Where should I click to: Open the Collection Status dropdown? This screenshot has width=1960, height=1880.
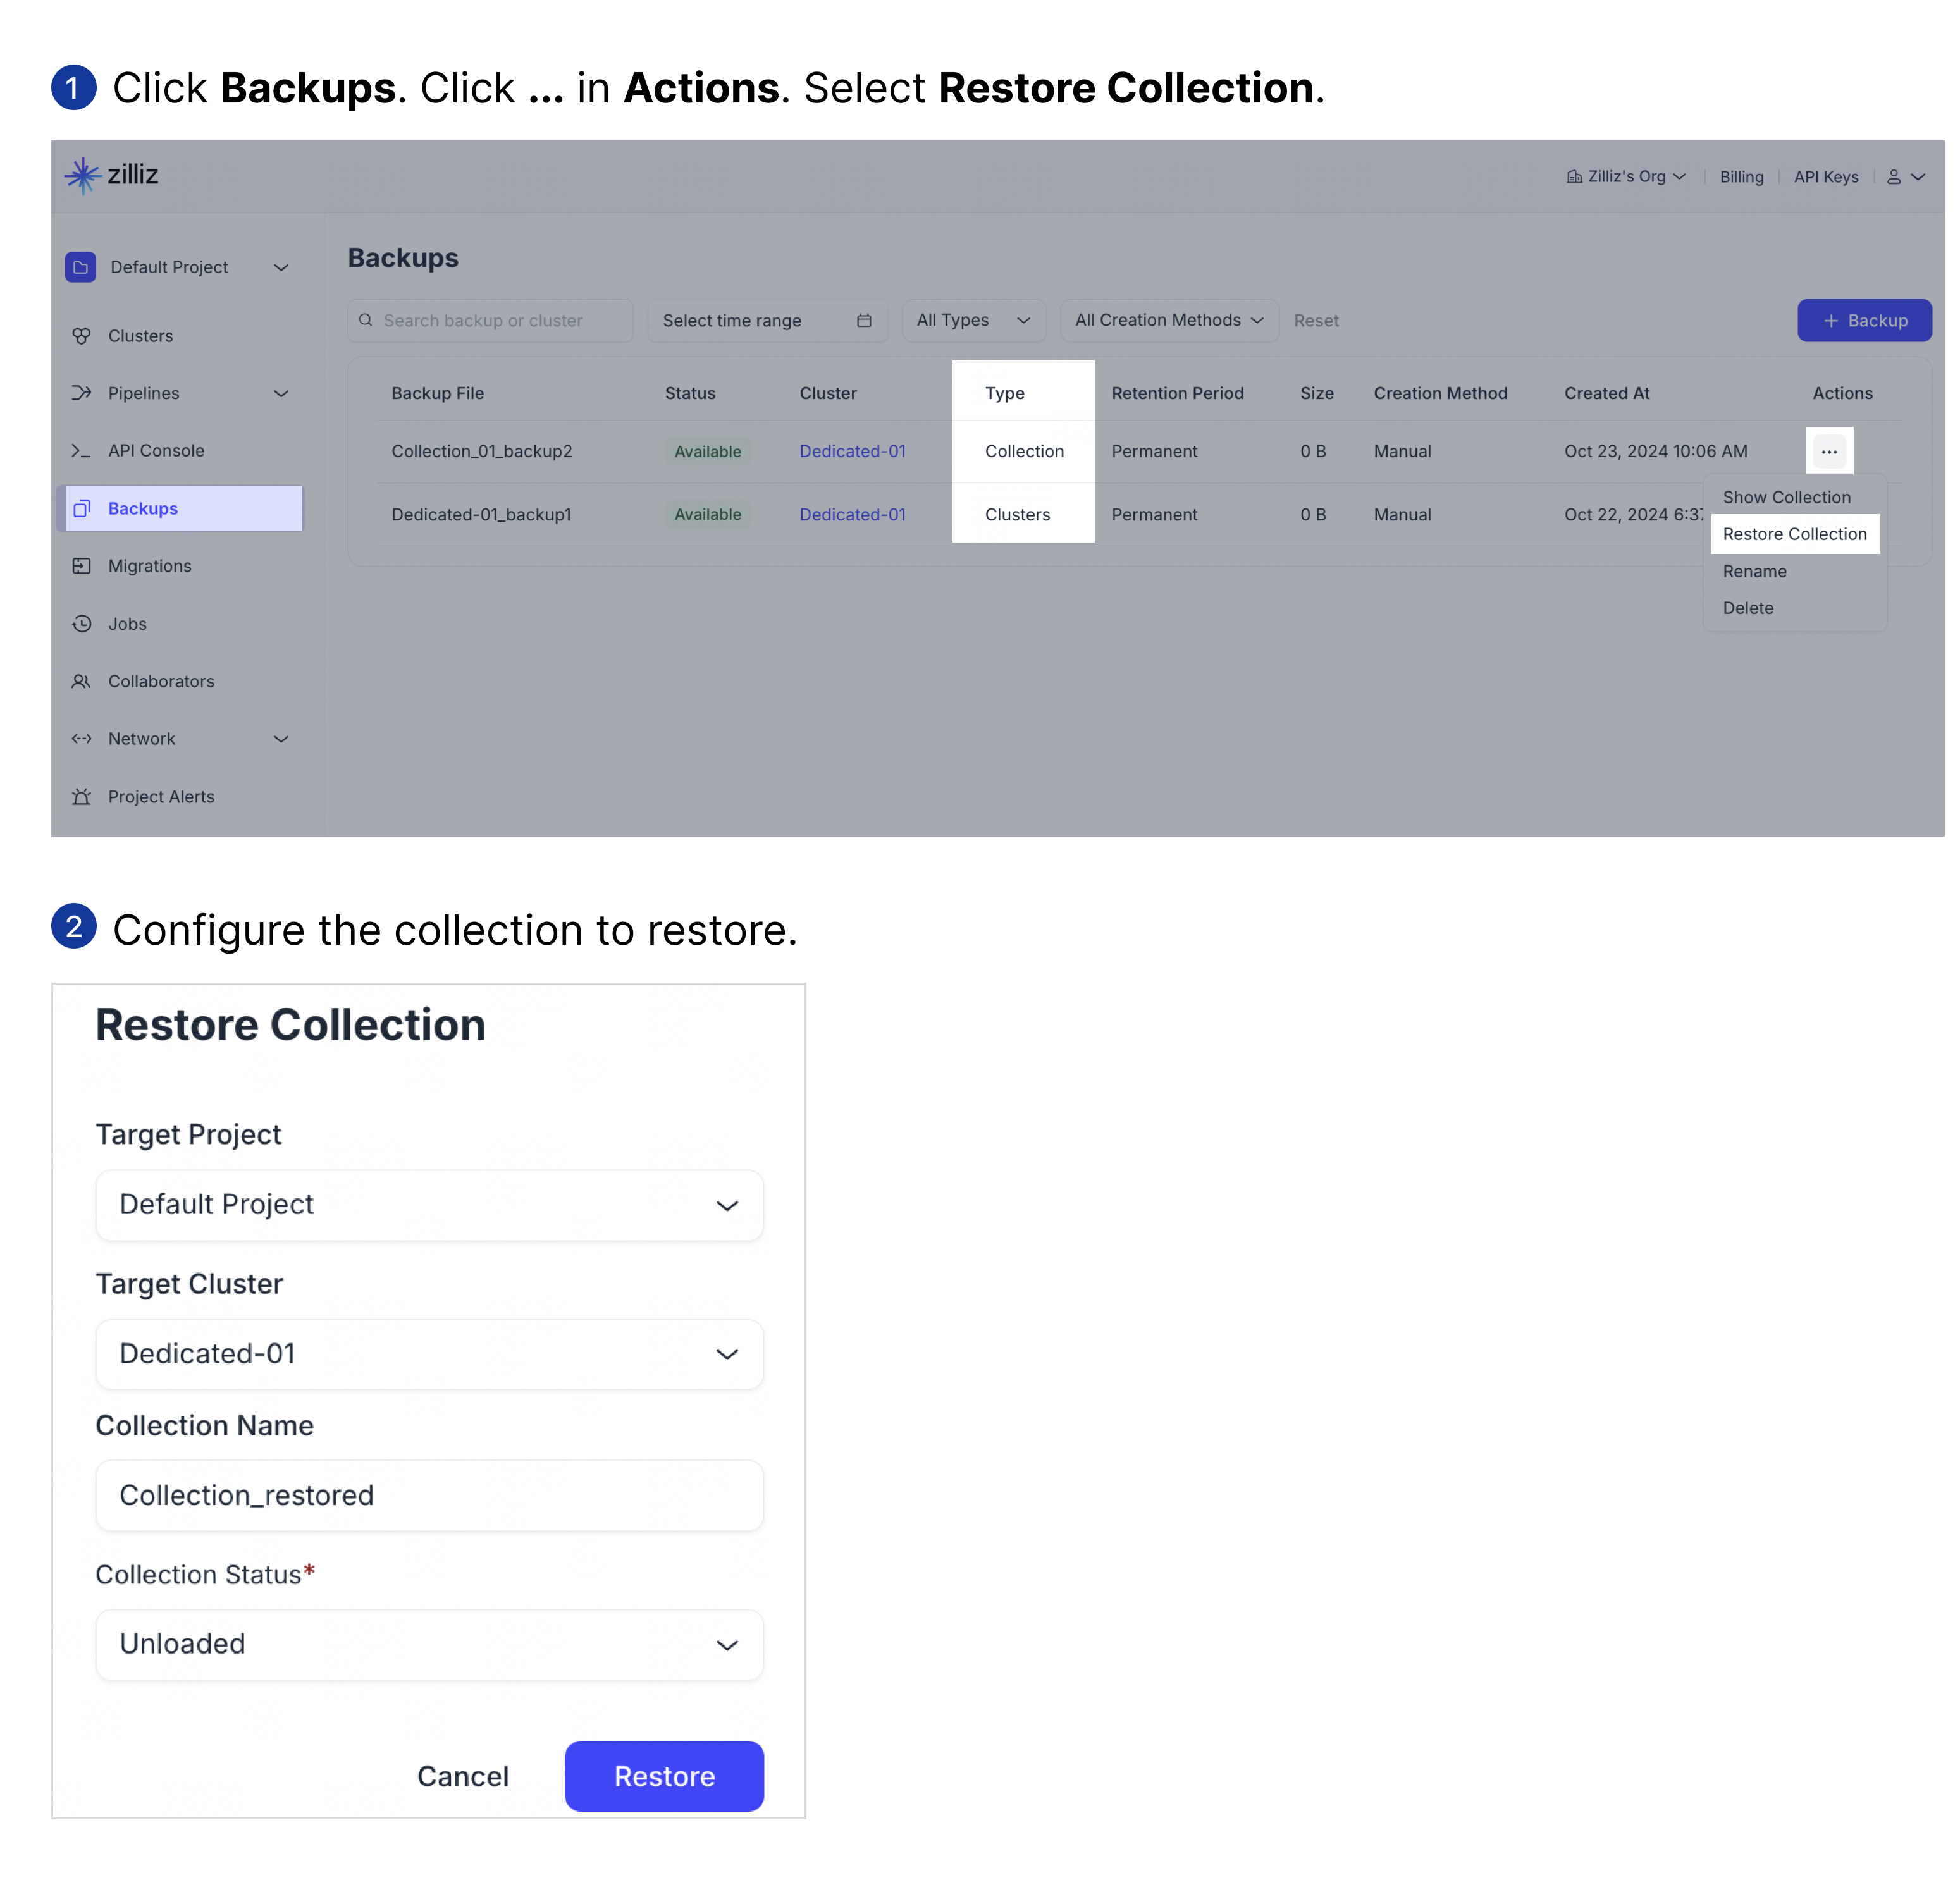click(429, 1645)
